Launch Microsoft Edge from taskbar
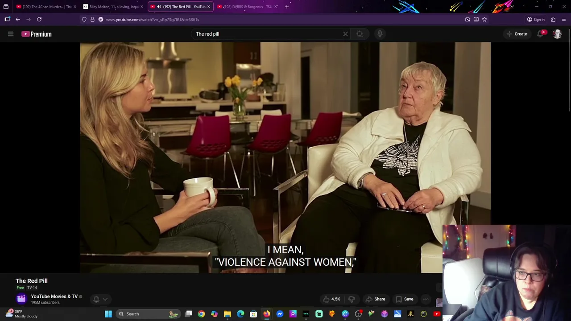This screenshot has height=321, width=571. point(240,314)
